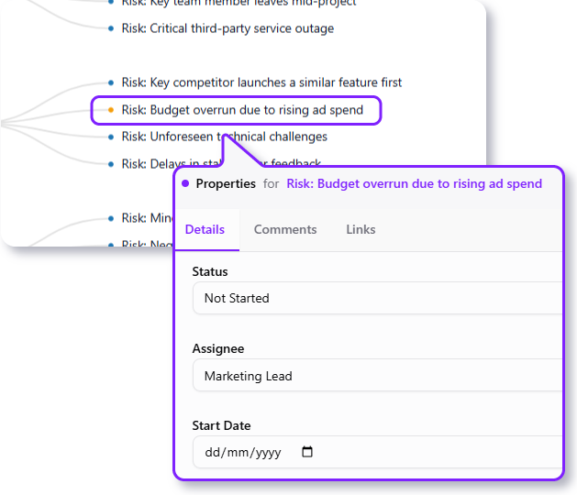Click the Properties label in the panel header

click(226, 183)
